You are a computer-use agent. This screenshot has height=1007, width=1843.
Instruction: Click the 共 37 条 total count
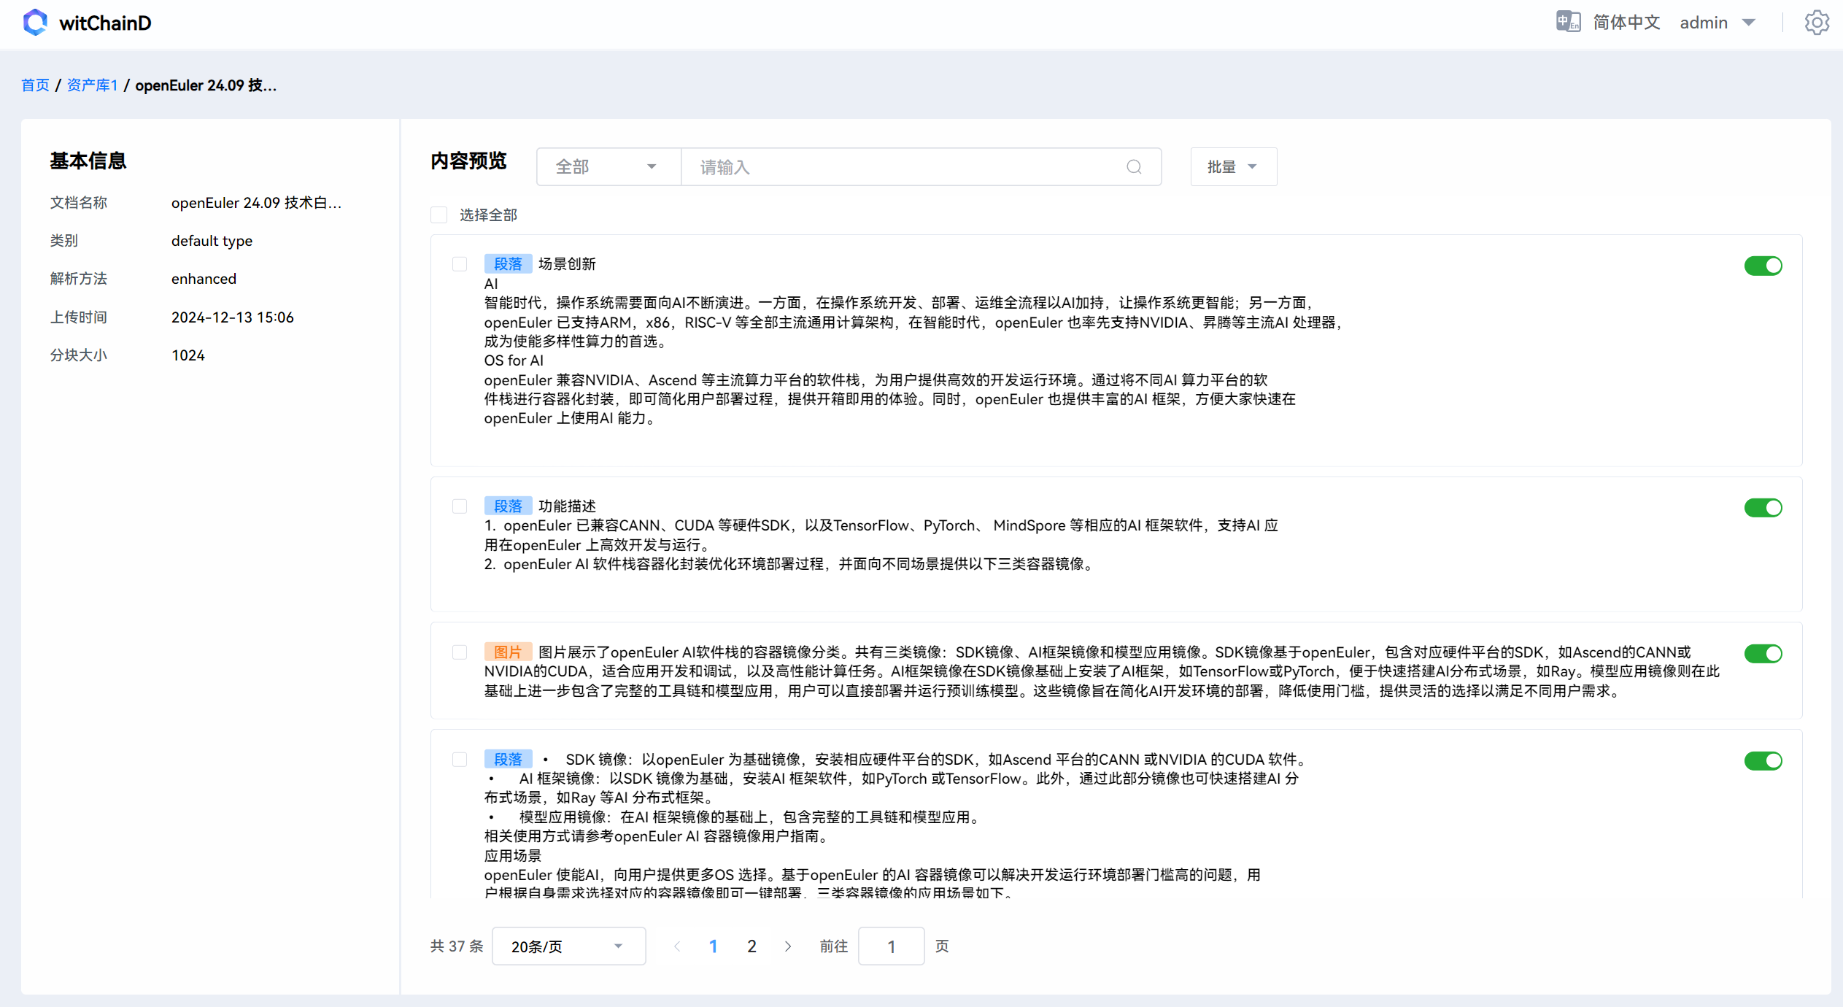point(457,946)
